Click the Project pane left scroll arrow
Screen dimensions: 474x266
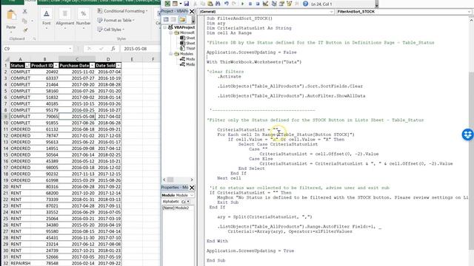(x=164, y=180)
